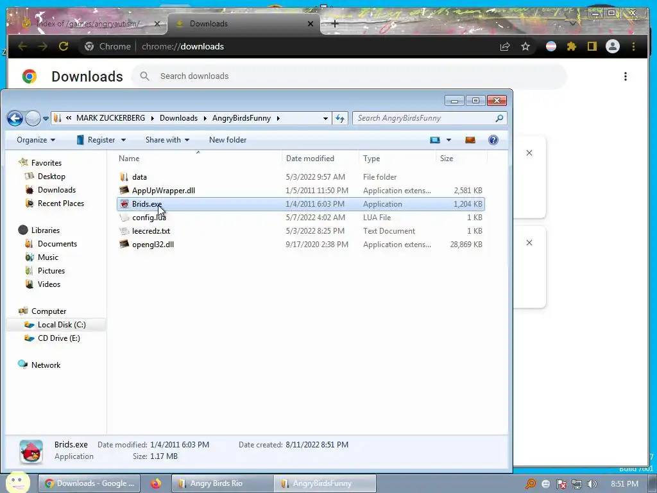Expand arrow after AngryBirdsFunny breadcrumb
The image size is (657, 493).
tap(278, 119)
